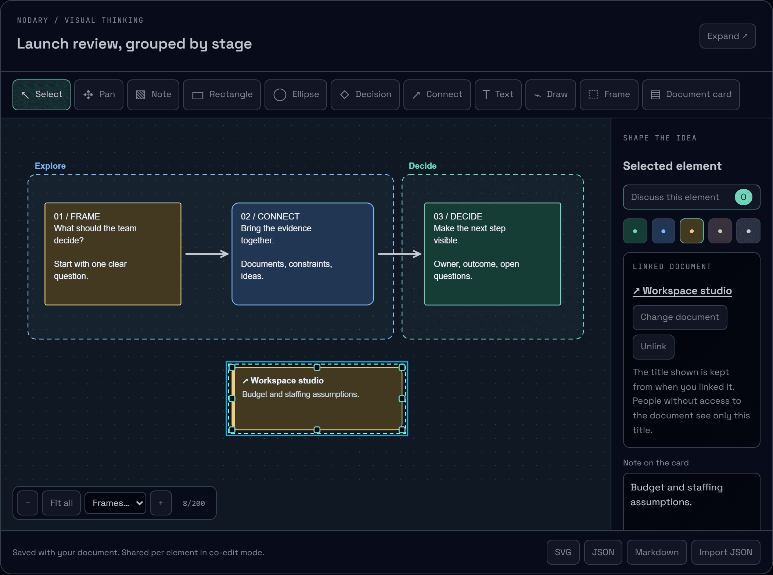Choose the Note tool
Viewport: 773px width, 575px height.
point(153,95)
